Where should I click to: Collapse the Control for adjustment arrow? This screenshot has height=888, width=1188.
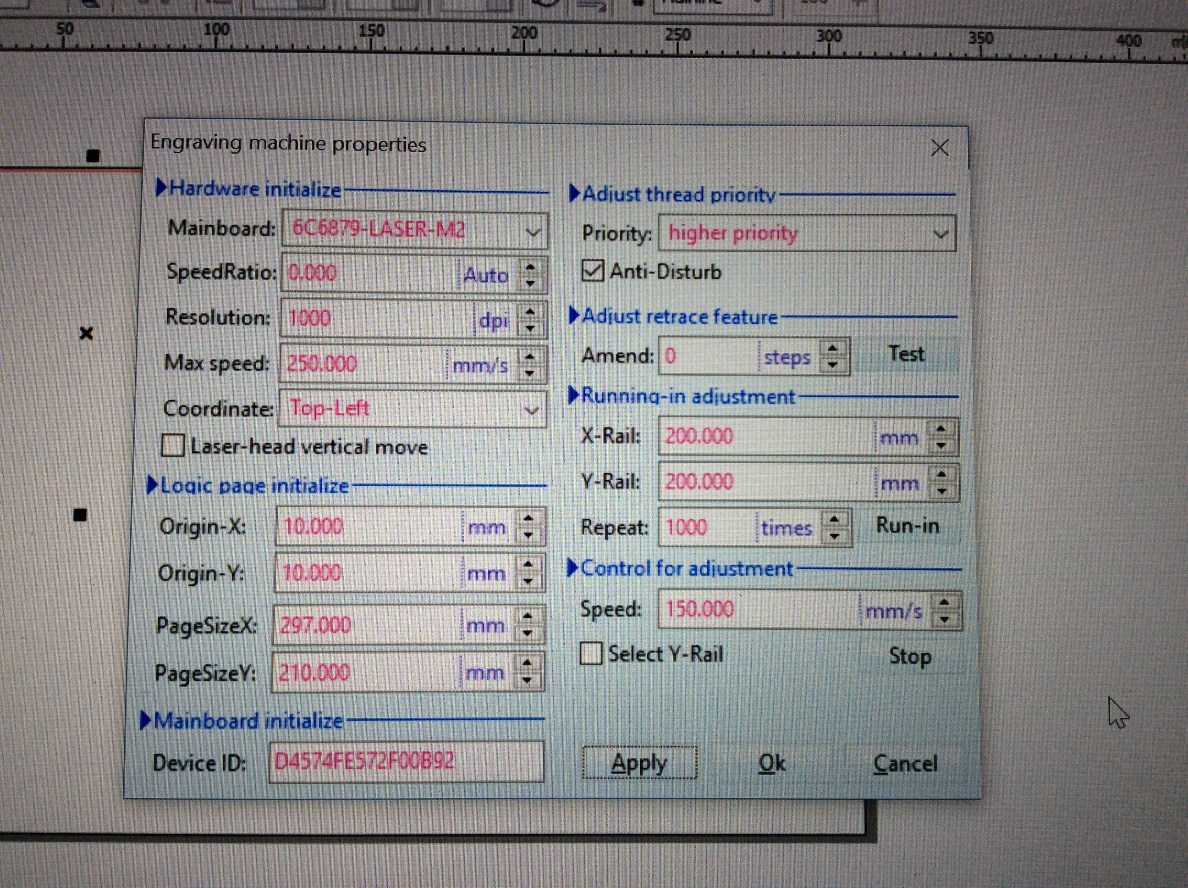[x=572, y=568]
